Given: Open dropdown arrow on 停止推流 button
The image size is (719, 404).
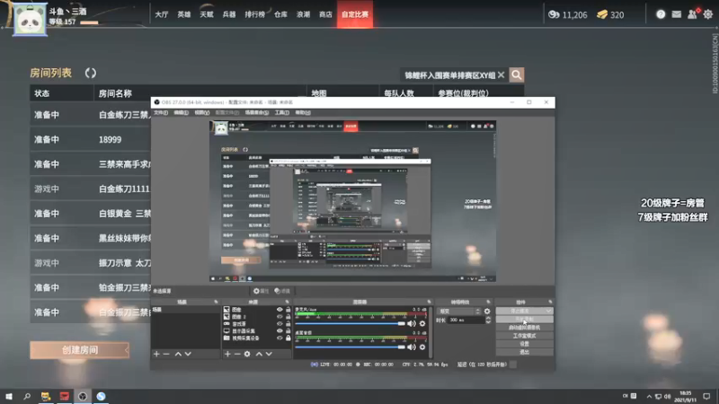Looking at the screenshot, I should 548,311.
